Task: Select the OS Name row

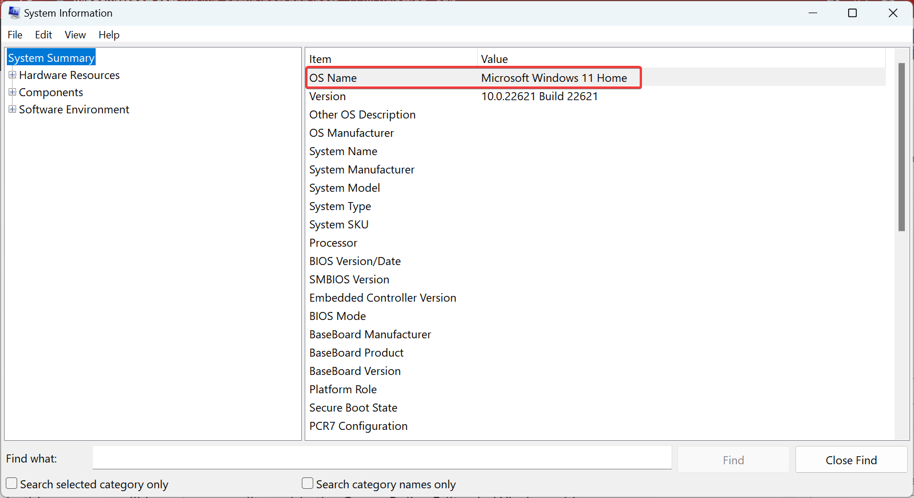Action: coord(596,78)
